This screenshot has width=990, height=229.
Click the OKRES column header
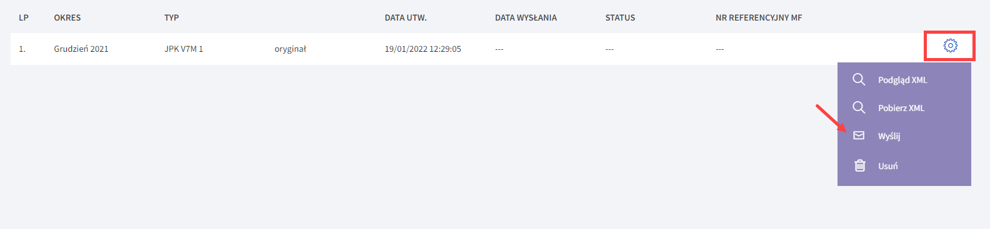(x=67, y=17)
